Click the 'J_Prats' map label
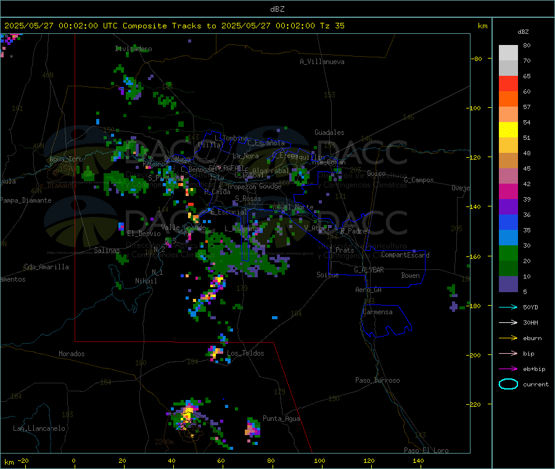 point(341,250)
